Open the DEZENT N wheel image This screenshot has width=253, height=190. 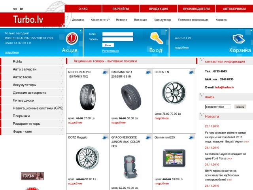tap(174, 93)
